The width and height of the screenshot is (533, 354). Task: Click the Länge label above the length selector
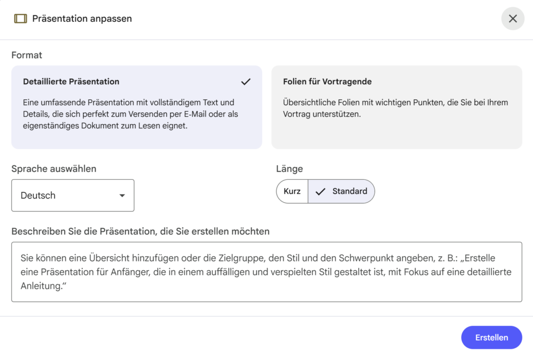[289, 168]
